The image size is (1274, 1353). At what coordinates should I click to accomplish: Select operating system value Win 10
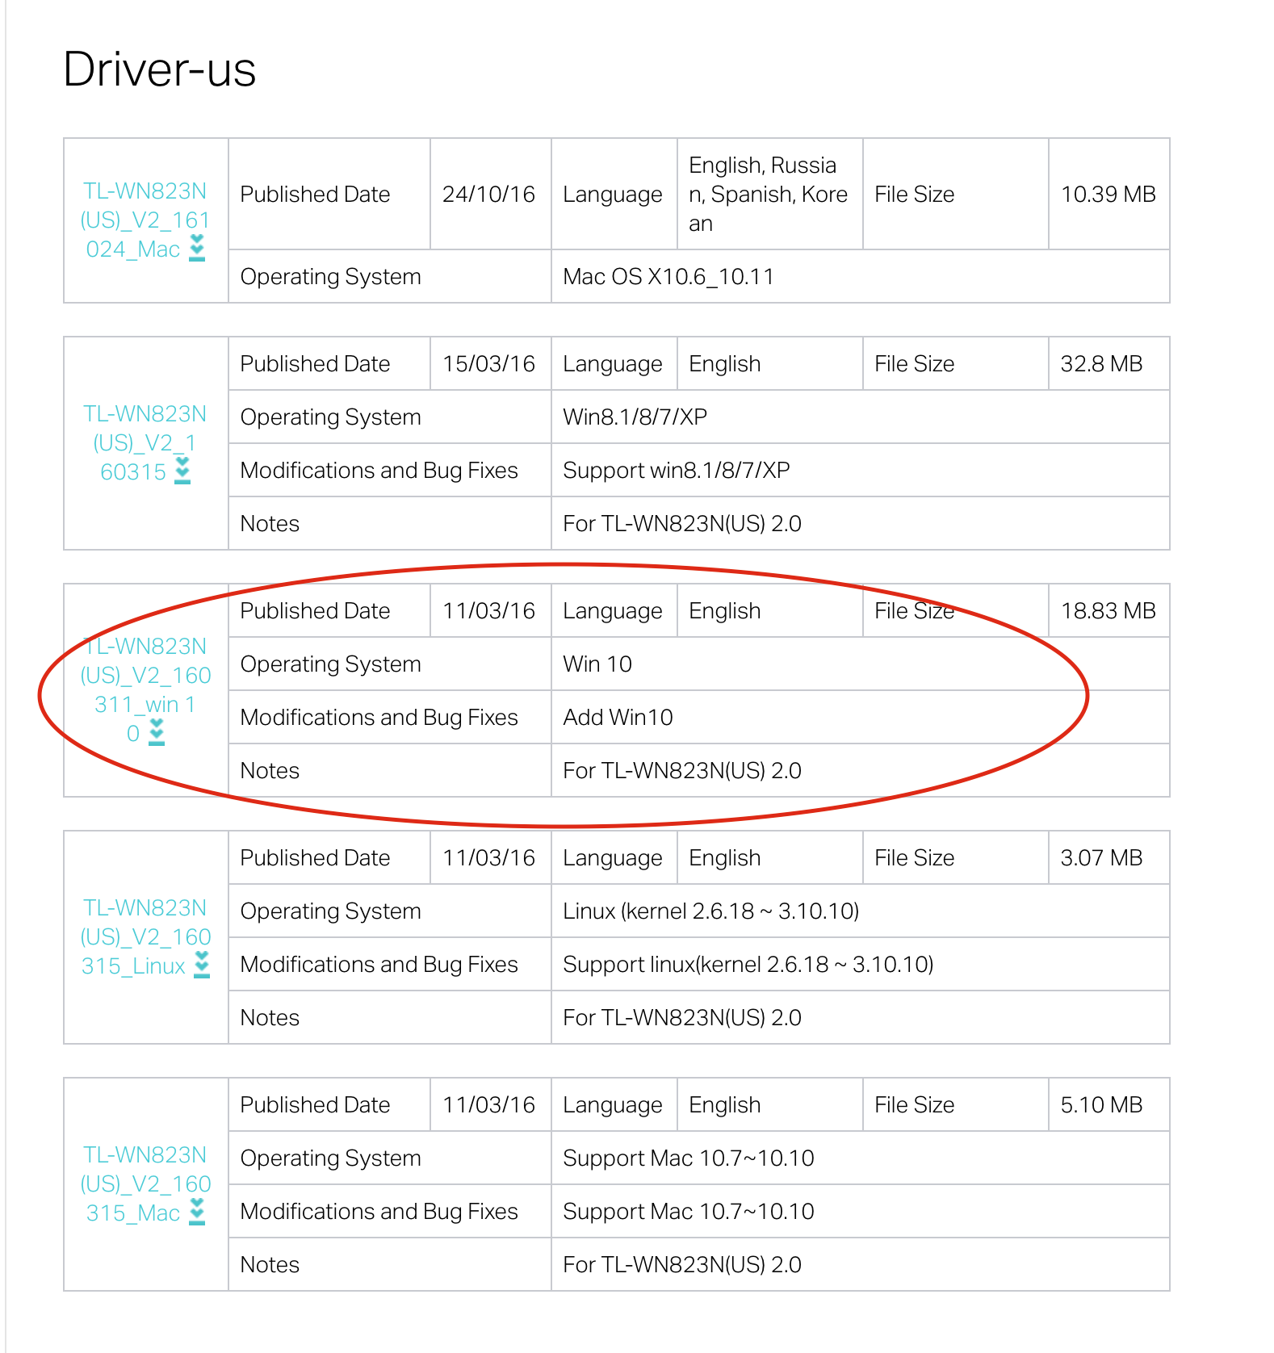click(597, 664)
